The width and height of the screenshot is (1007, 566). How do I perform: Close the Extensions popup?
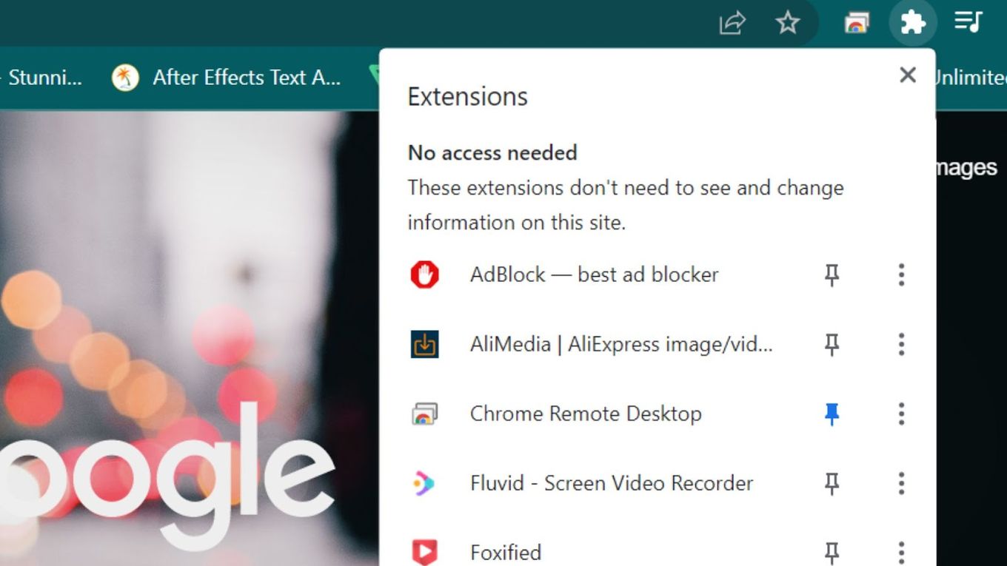click(908, 75)
